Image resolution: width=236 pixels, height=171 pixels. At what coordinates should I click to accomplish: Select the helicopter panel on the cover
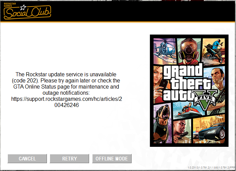[x=165, y=51]
